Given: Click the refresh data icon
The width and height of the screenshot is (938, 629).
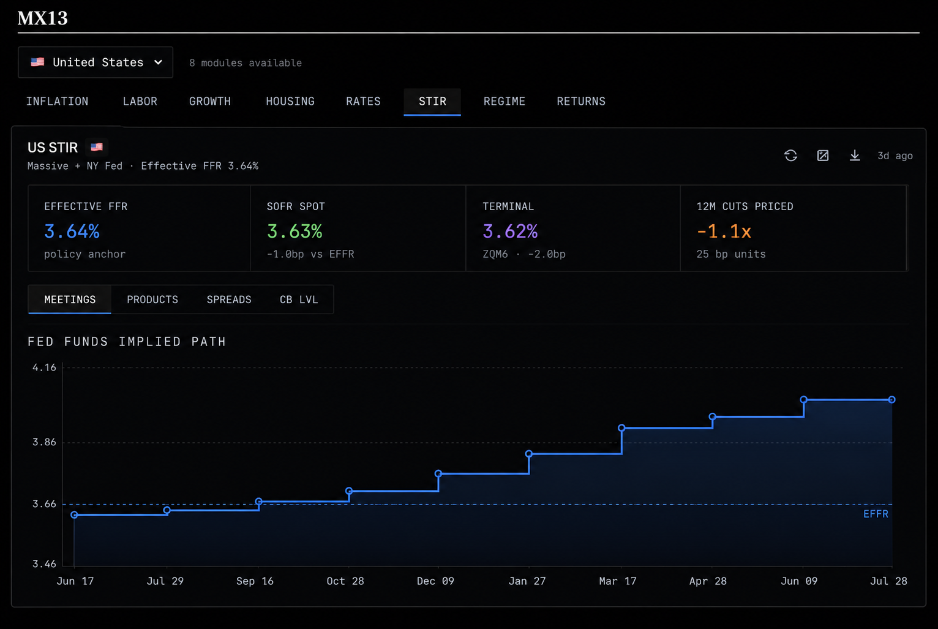Looking at the screenshot, I should coord(790,156).
